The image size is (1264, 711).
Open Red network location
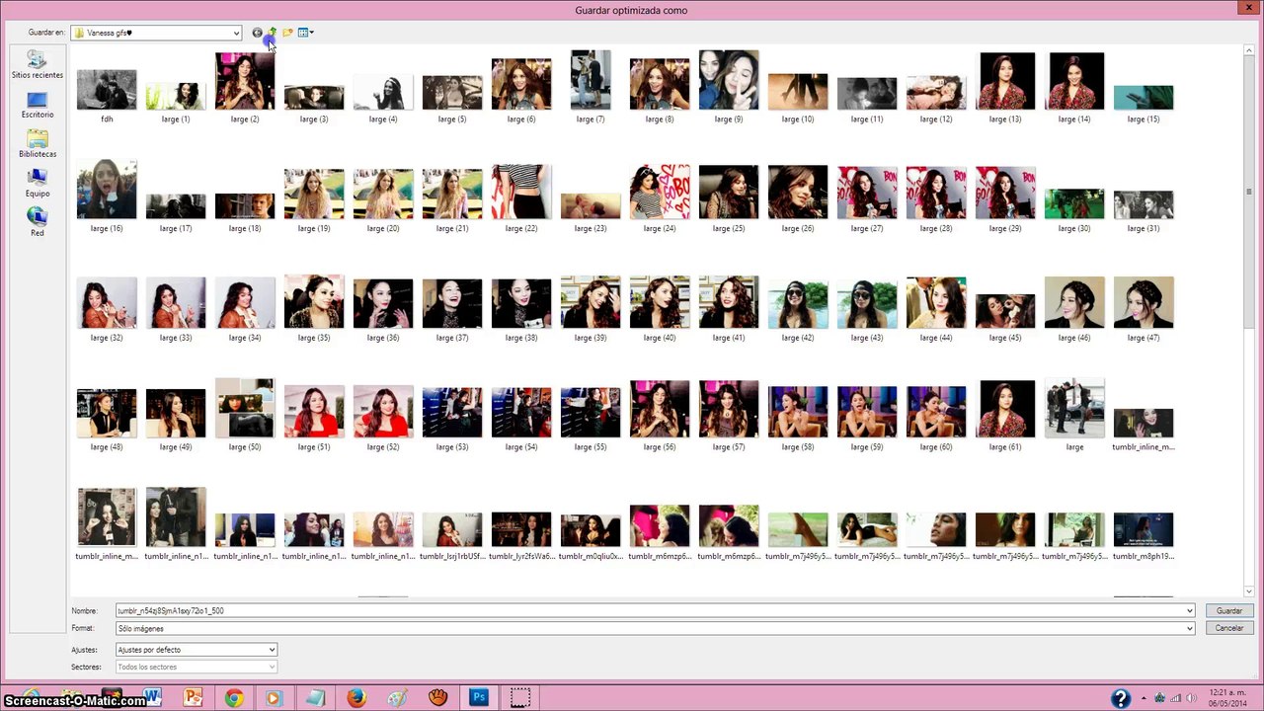tap(37, 222)
